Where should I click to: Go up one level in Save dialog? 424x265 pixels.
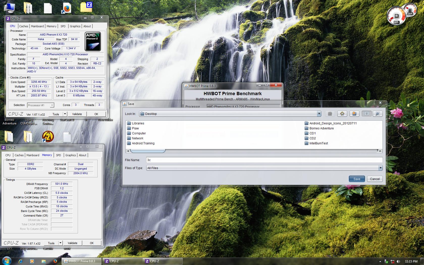tap(330, 114)
